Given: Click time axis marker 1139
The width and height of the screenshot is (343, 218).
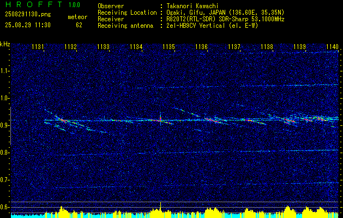Looking at the screenshot, I should click(x=300, y=46).
